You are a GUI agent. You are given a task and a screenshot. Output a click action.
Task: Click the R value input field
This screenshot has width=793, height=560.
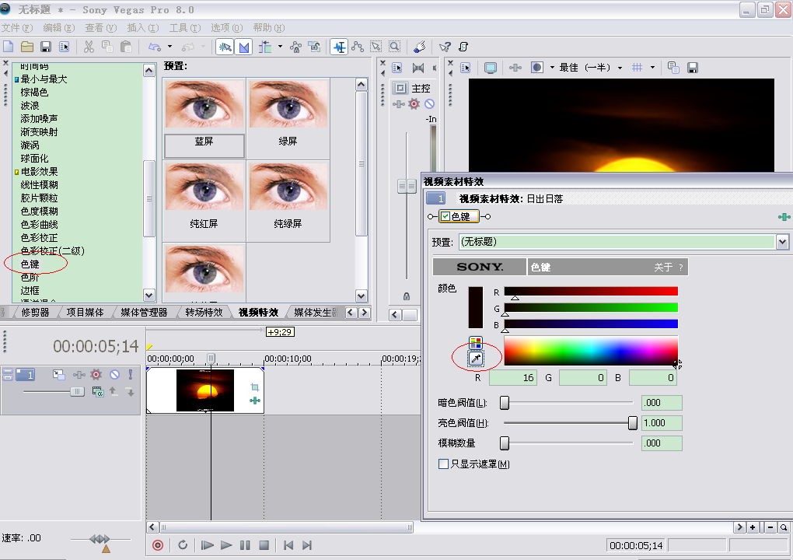click(513, 378)
